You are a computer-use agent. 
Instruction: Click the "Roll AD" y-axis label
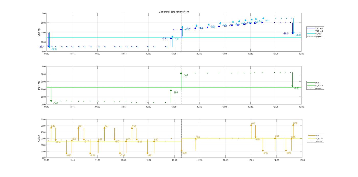coord(39,139)
